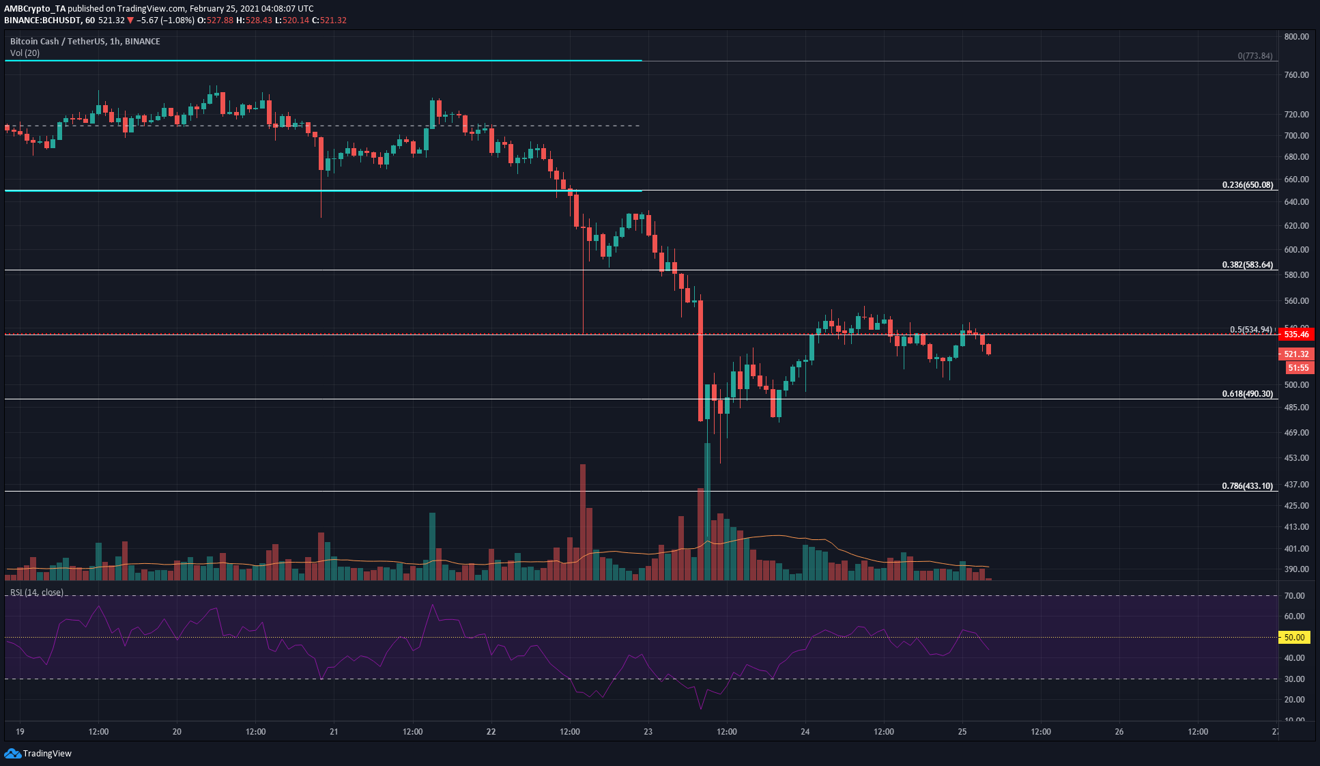Click the 0.786(433.10) Fibonacci label

(1248, 486)
